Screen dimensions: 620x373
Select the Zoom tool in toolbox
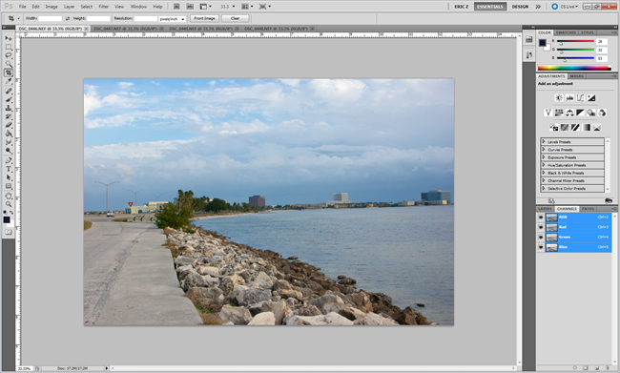[x=9, y=204]
